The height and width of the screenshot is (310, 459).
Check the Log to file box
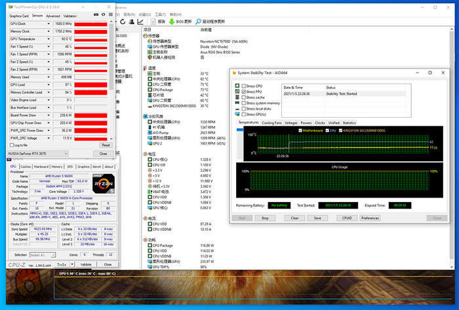tap(12, 145)
